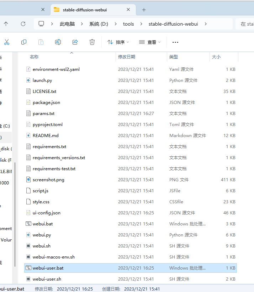Click the 411 KB size value

pos(228,179)
